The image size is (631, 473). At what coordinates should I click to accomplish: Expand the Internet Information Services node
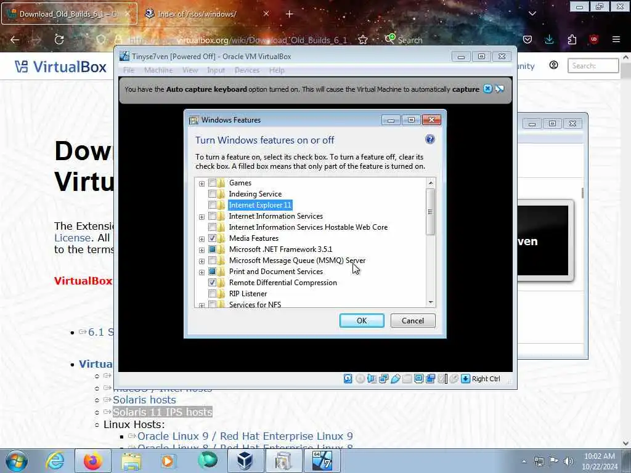point(202,217)
